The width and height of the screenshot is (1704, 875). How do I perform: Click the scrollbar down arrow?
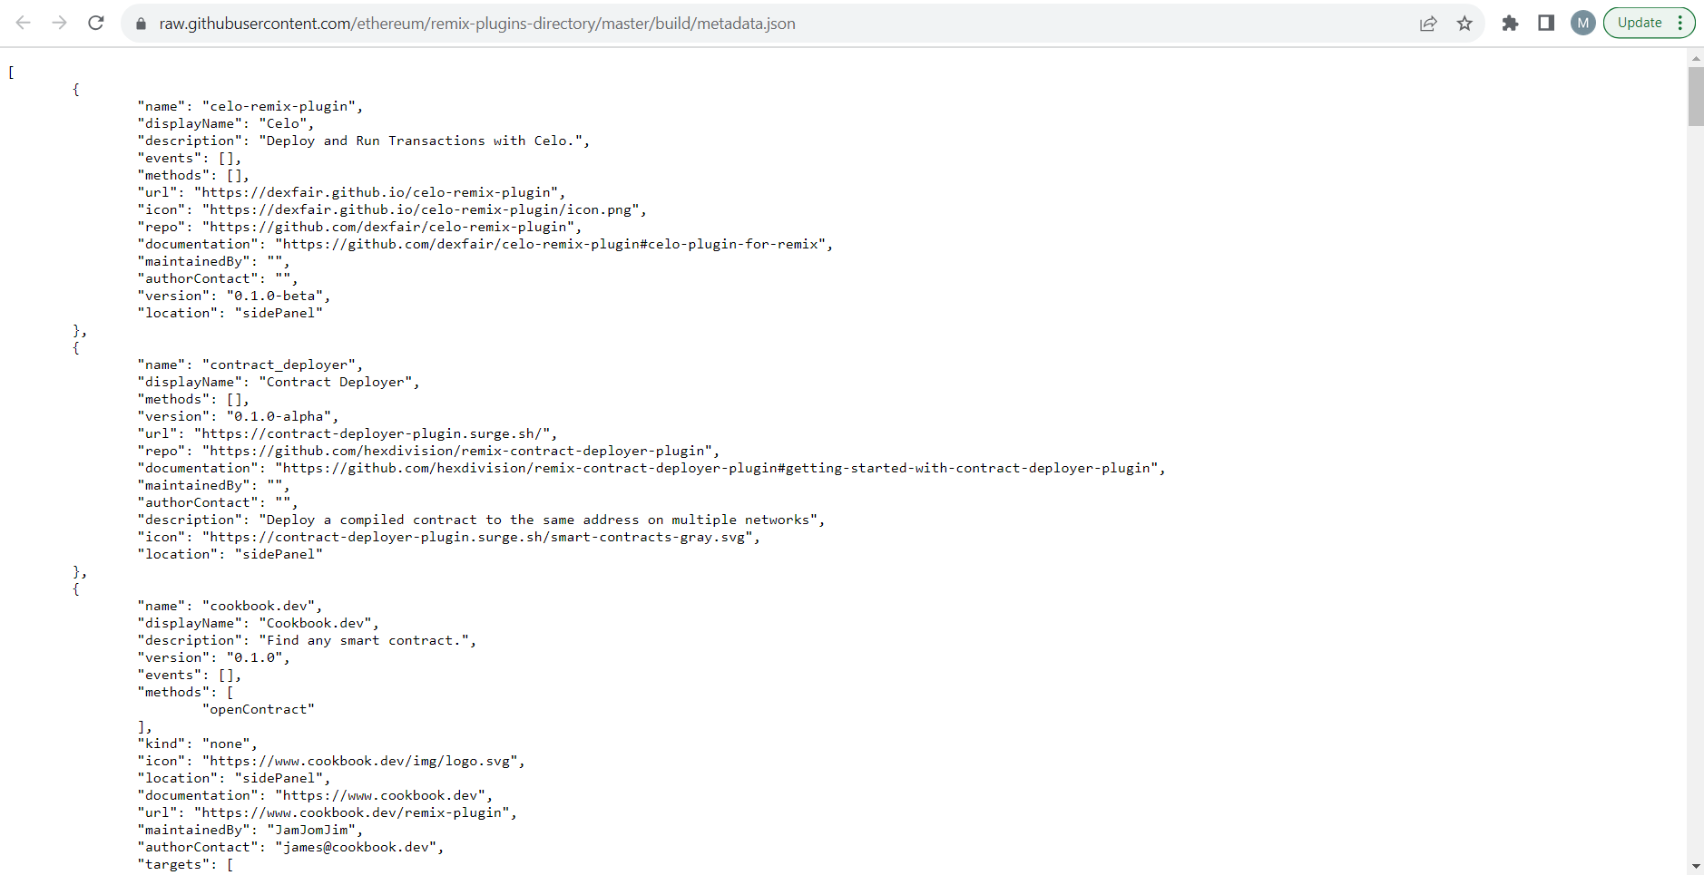(1696, 867)
